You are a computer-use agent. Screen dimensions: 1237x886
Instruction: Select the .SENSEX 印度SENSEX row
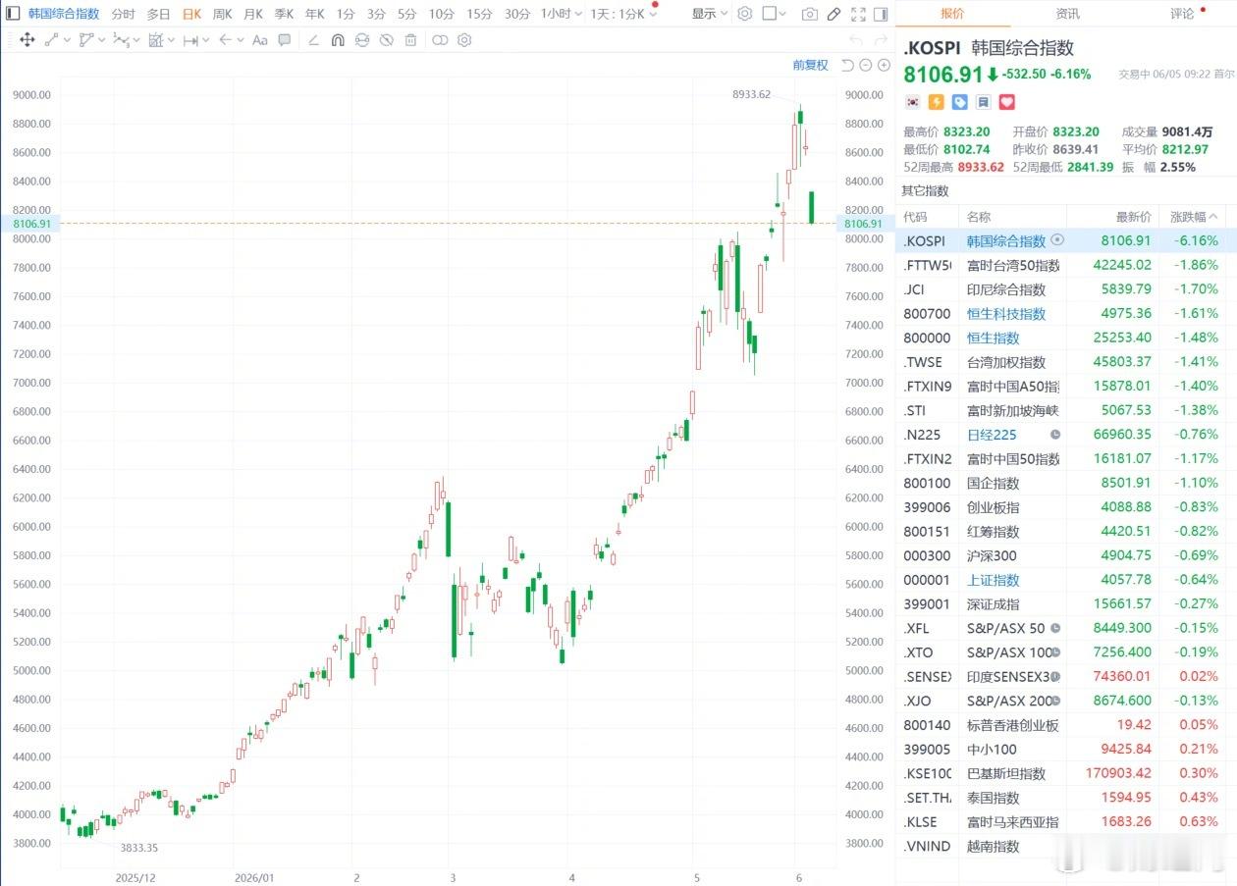[1066, 677]
